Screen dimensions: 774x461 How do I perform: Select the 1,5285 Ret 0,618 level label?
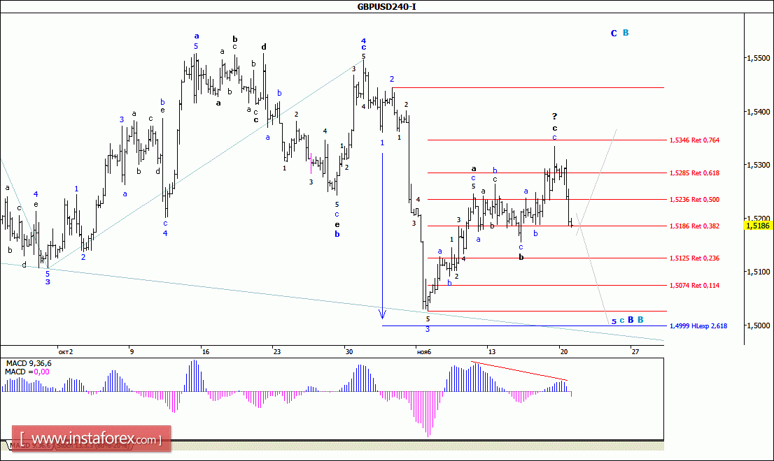[x=694, y=173]
